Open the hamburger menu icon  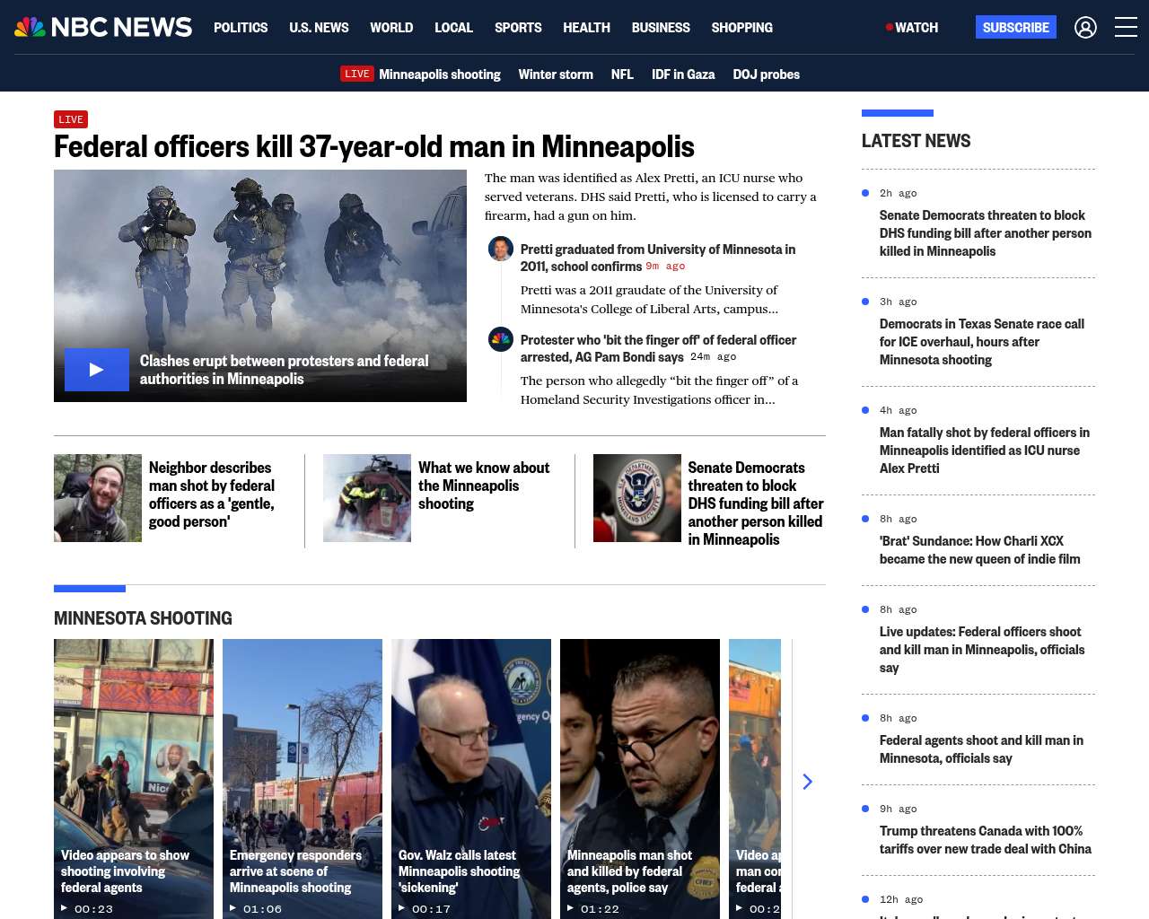tap(1126, 27)
